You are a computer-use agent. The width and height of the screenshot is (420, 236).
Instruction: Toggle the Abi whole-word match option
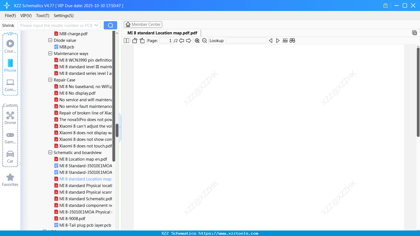coord(285,40)
